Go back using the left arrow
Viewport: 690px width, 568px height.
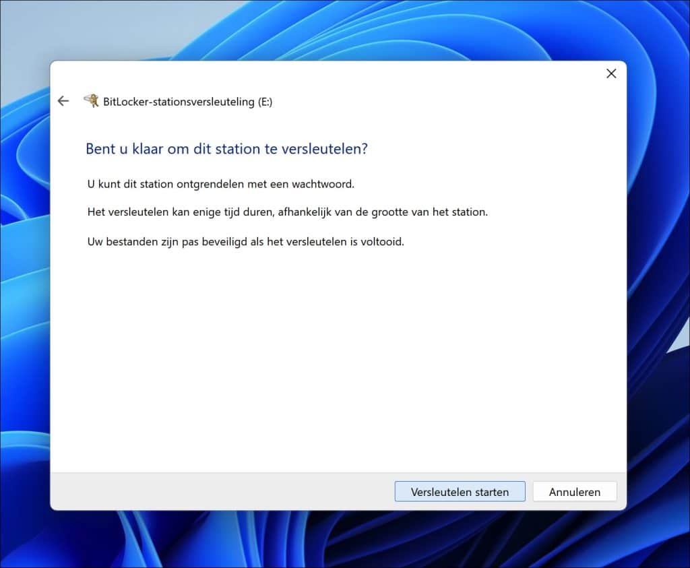click(x=63, y=101)
